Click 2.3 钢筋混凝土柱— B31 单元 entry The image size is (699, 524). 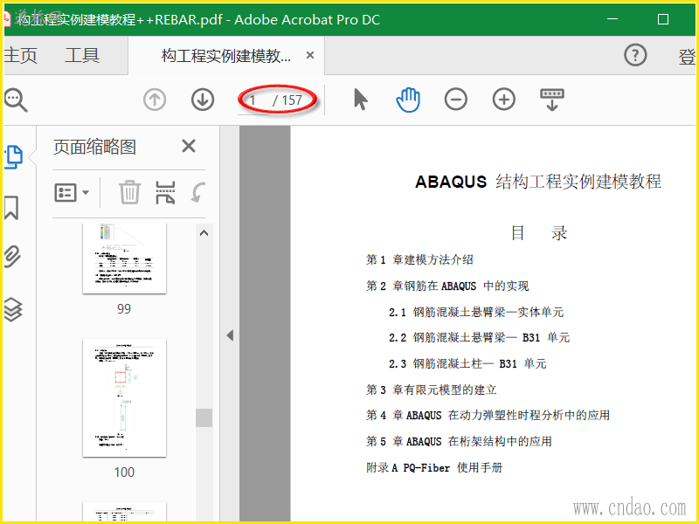pos(467,364)
